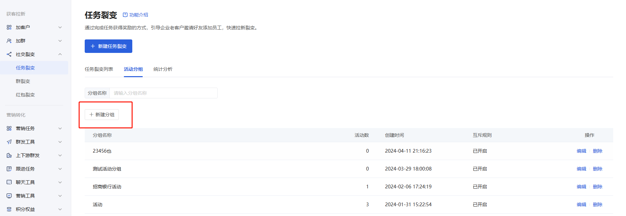Click the 加客户 sidebar icon

9,27
